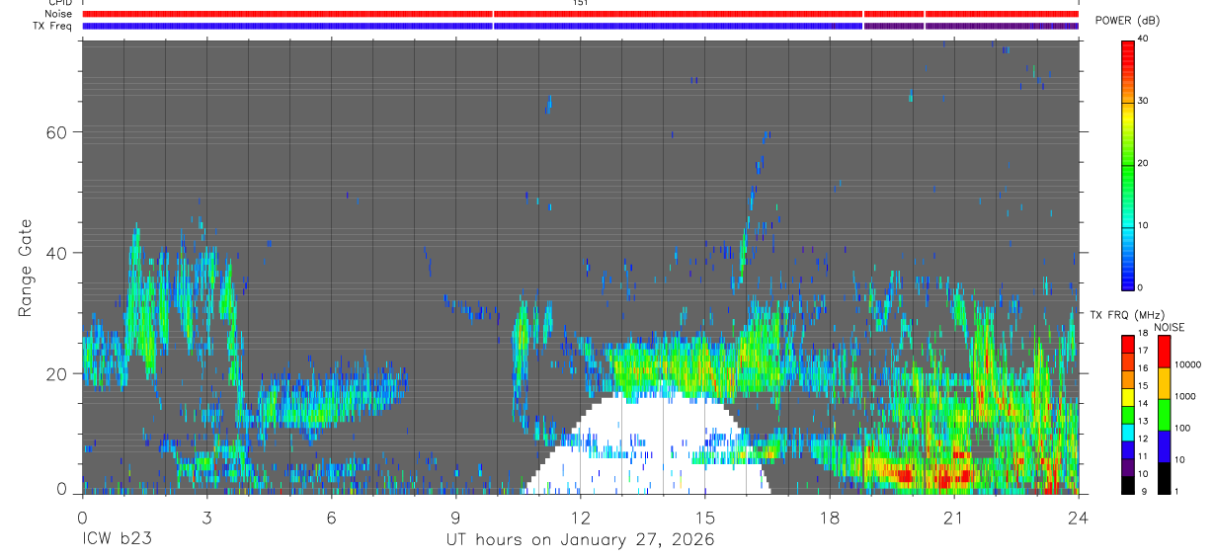Click the "18" tick on the UT hours axis

click(x=830, y=517)
